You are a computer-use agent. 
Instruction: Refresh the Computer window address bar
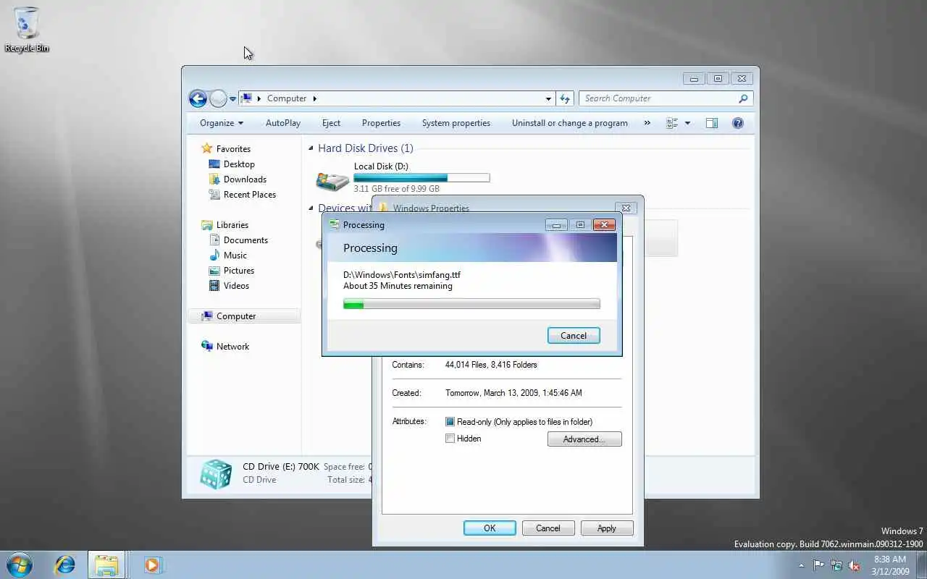pos(566,98)
